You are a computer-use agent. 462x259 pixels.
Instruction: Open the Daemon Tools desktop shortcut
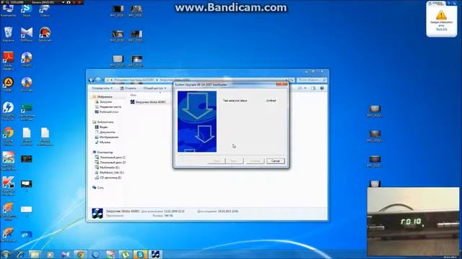pos(8,111)
